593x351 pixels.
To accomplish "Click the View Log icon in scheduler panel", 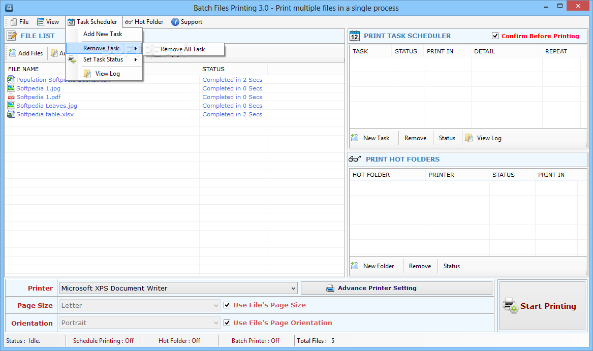I will 469,138.
